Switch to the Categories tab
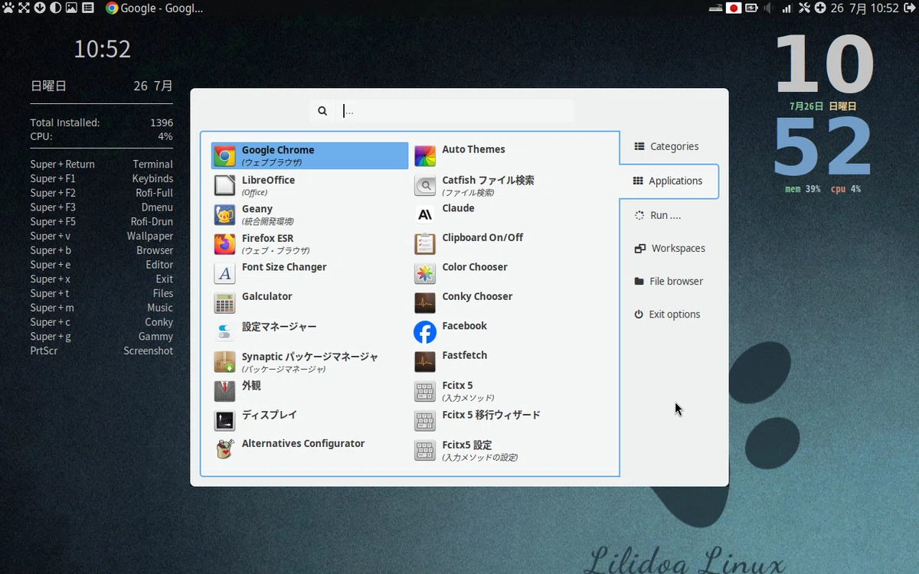Image resolution: width=919 pixels, height=574 pixels. pyautogui.click(x=666, y=146)
